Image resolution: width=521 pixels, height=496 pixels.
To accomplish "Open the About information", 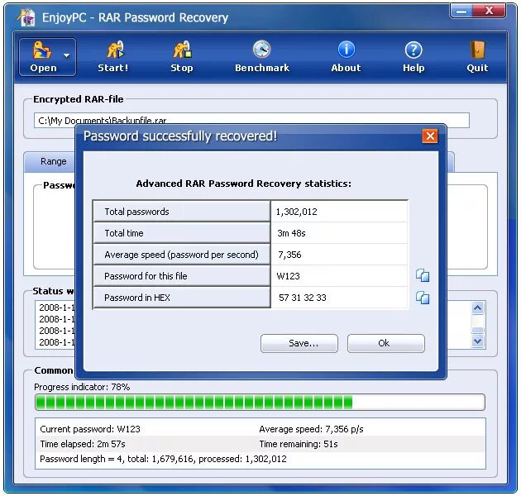I will coord(346,57).
